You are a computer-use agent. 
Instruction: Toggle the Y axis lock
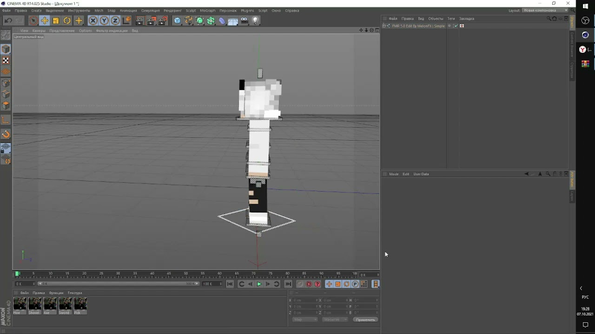[x=104, y=20]
